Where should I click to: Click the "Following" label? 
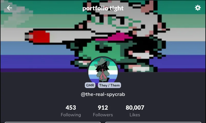pyautogui.click(x=71, y=115)
